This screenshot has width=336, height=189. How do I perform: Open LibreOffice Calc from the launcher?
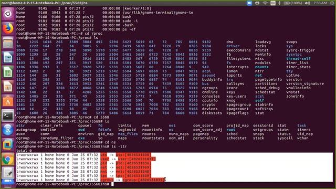[x=8, y=72]
